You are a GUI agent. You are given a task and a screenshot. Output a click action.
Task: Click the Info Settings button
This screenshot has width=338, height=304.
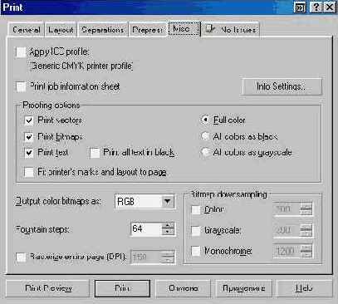coord(282,86)
